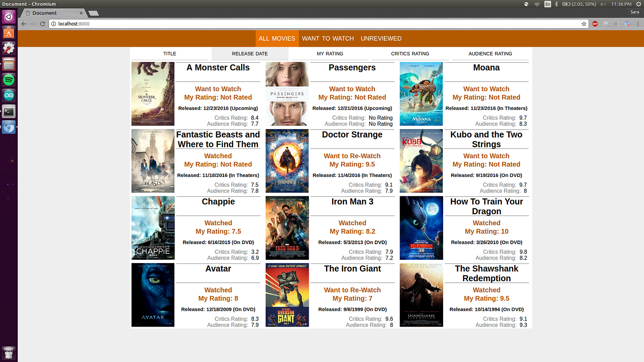Click "Want to Watch" under Moana

click(486, 89)
